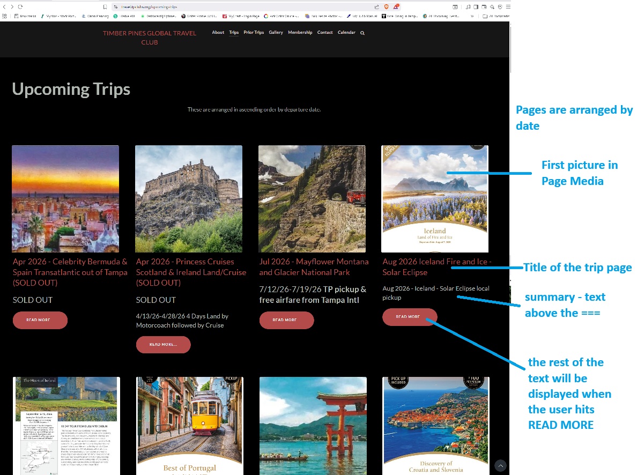Reload the page with the refresh icon

click(20, 6)
